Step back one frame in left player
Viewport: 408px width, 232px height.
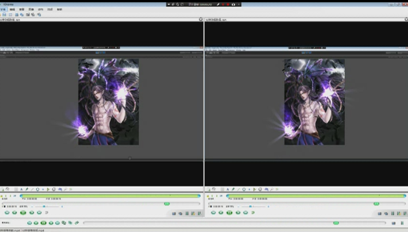(x=15, y=212)
